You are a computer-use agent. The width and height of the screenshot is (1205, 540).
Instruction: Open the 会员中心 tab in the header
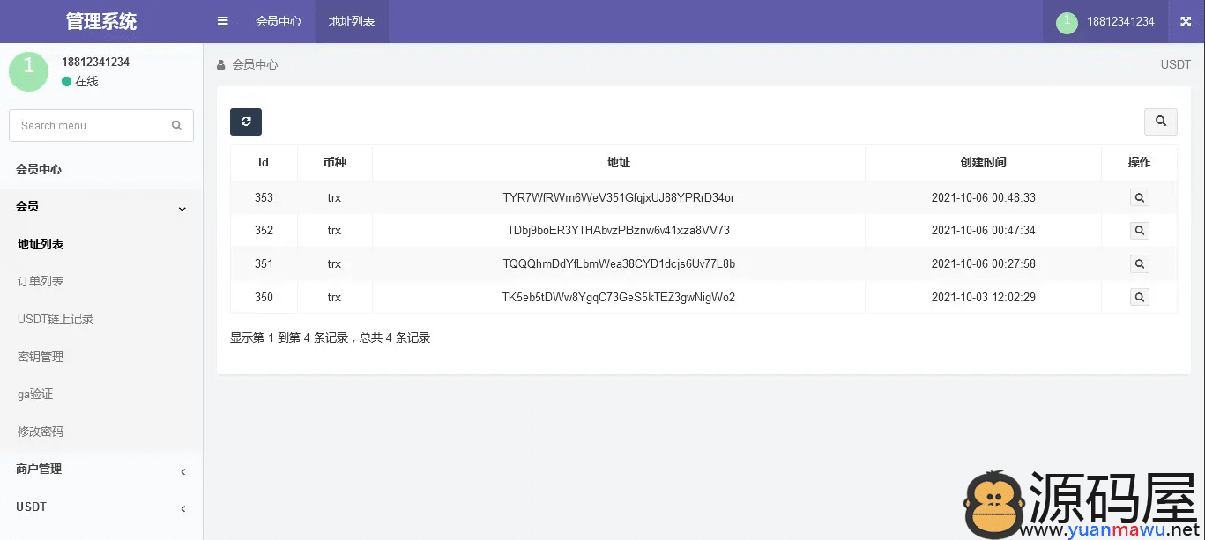(x=279, y=21)
